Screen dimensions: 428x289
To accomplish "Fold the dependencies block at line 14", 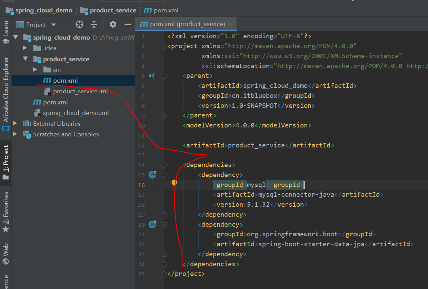I will click(164, 165).
